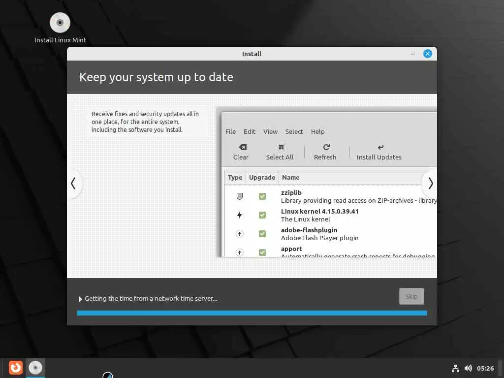The height and width of the screenshot is (378, 504).
Task: Click the lightning kernel type icon
Action: [240, 215]
